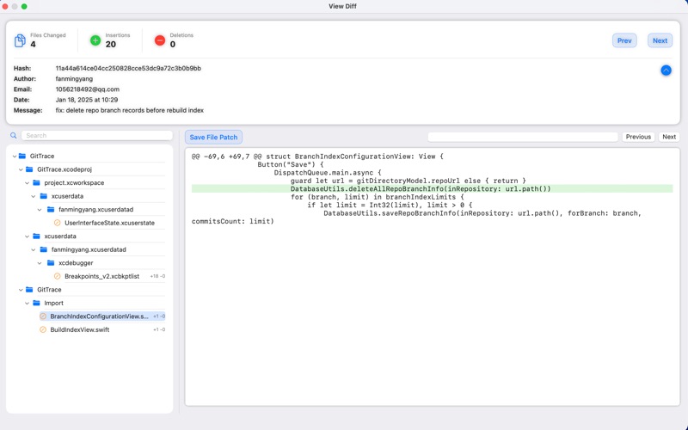The image size is (688, 430).
Task: Click the DispatchQueue.main.async code line
Action: tap(328, 173)
